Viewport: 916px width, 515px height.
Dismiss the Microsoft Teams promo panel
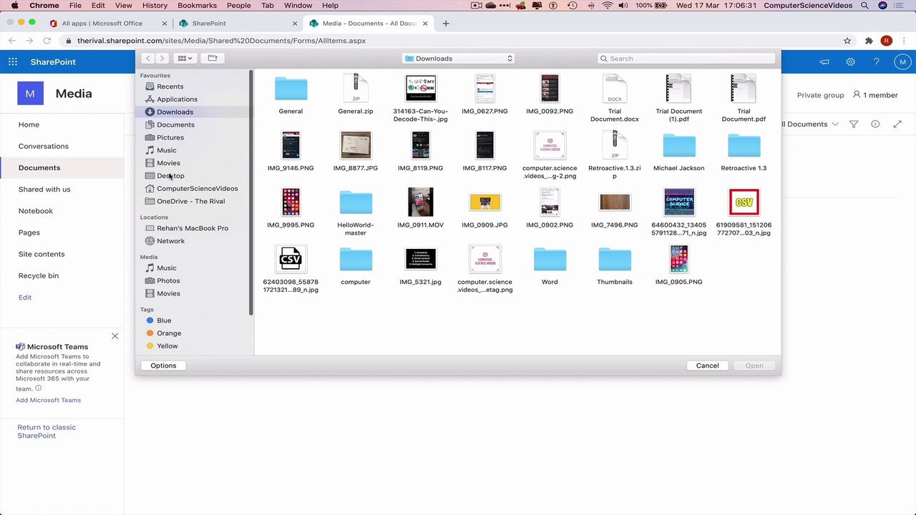114,336
